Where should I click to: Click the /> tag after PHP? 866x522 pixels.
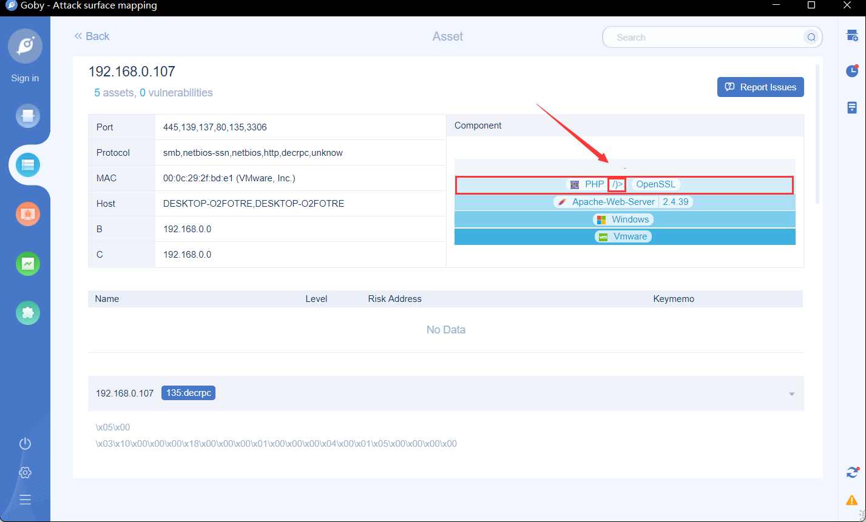[x=617, y=184]
